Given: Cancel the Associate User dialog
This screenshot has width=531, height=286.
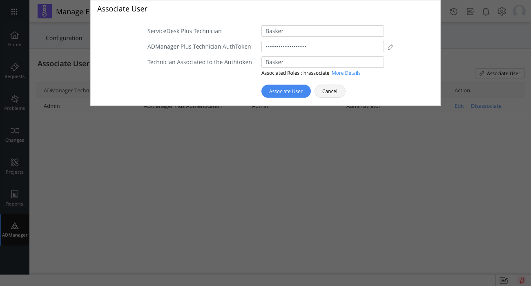Looking at the screenshot, I should (x=330, y=91).
